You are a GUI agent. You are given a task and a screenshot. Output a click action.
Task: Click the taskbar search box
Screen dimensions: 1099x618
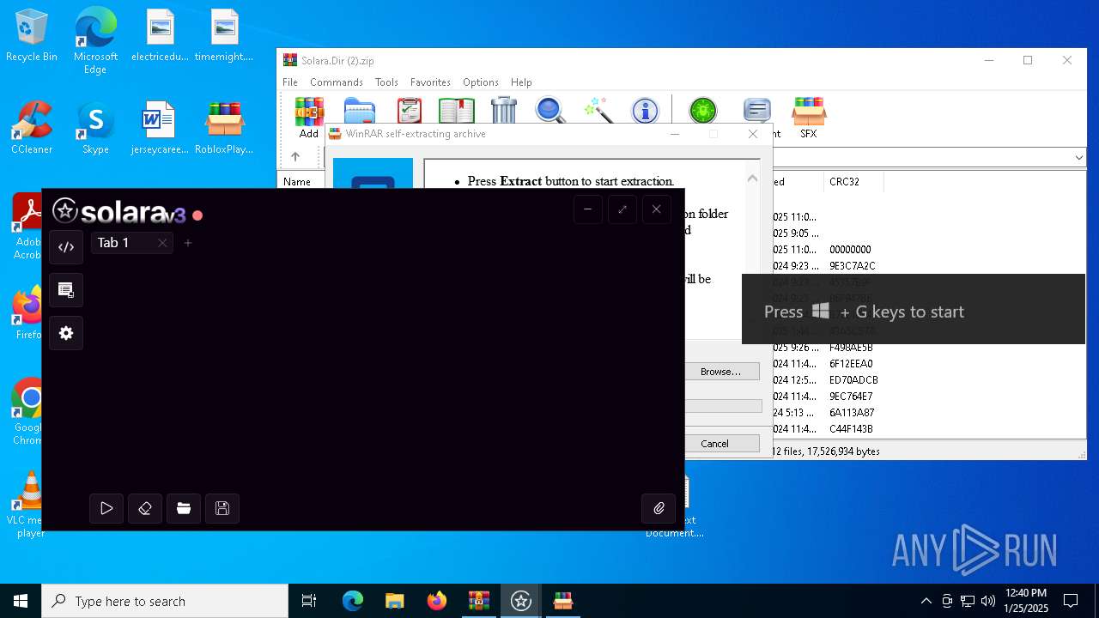point(165,601)
